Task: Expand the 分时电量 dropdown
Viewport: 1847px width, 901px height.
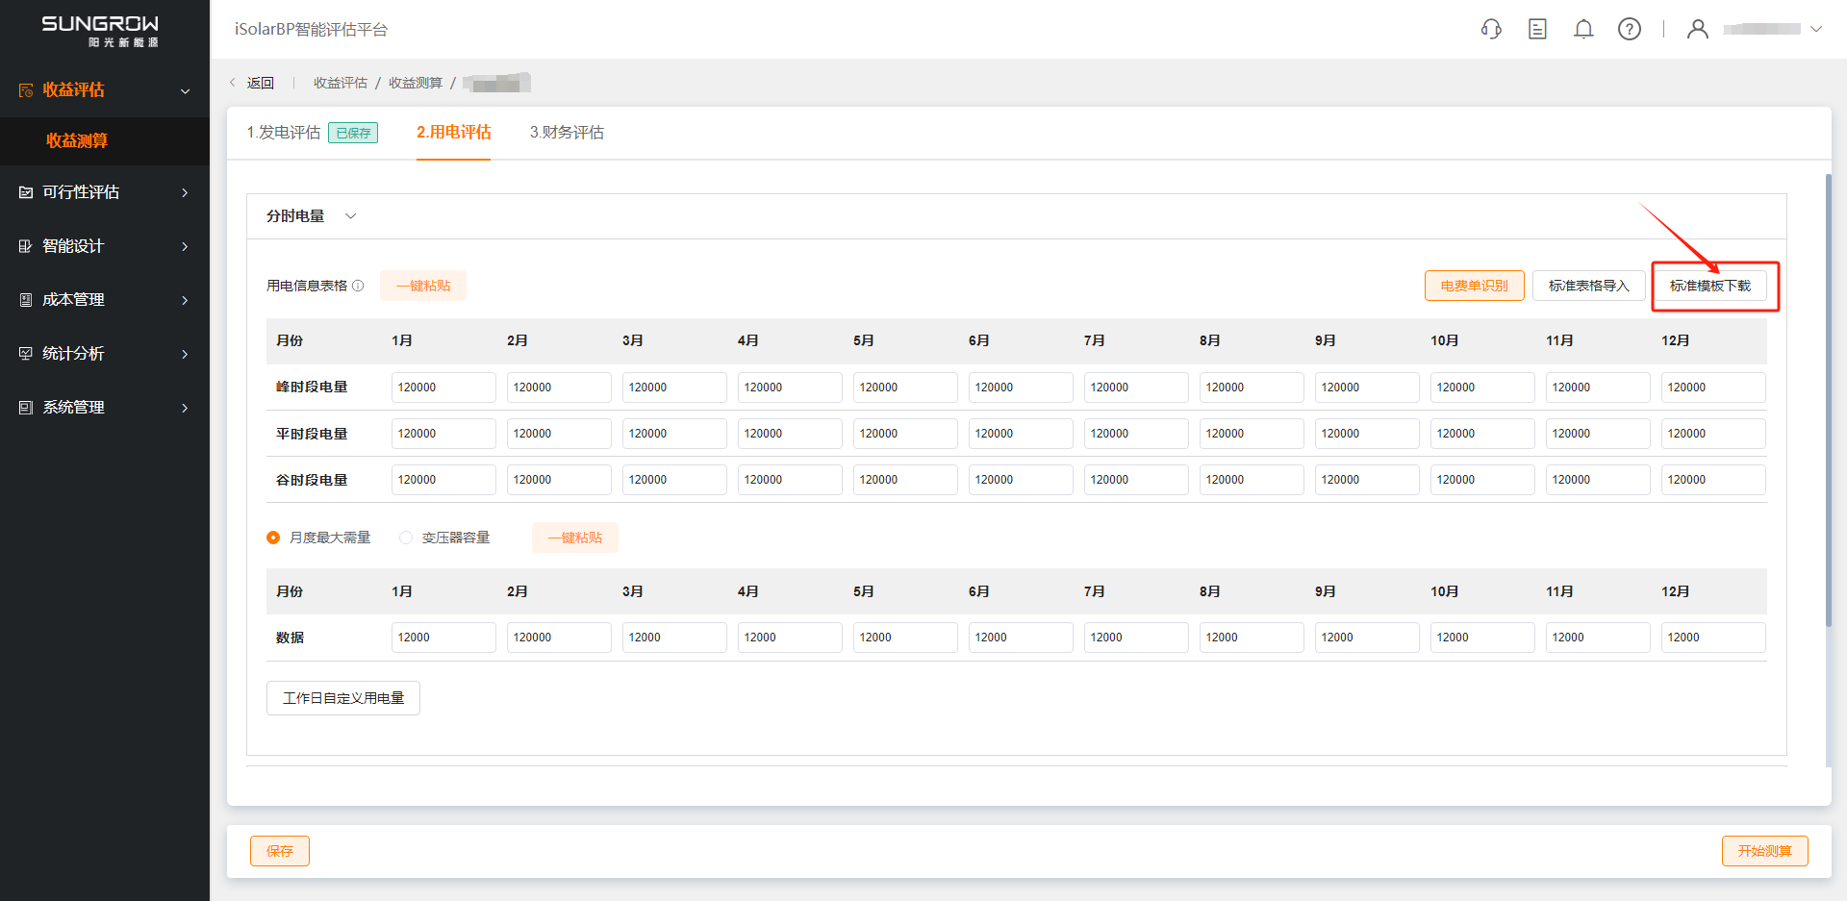Action: tap(350, 216)
